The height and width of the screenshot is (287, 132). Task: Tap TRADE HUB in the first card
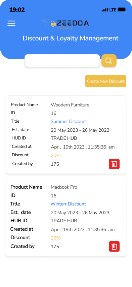click(x=64, y=138)
